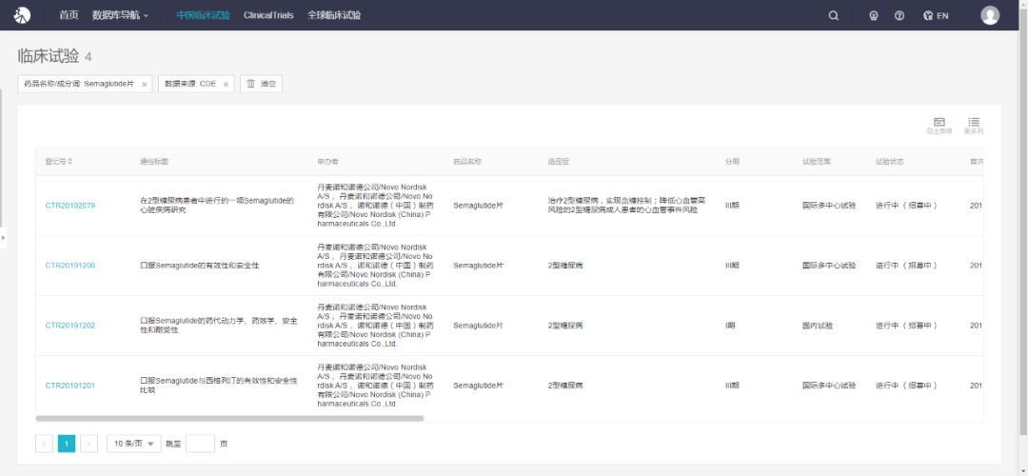Click the 临床试验 page heading
The image size is (1028, 476).
49,56
